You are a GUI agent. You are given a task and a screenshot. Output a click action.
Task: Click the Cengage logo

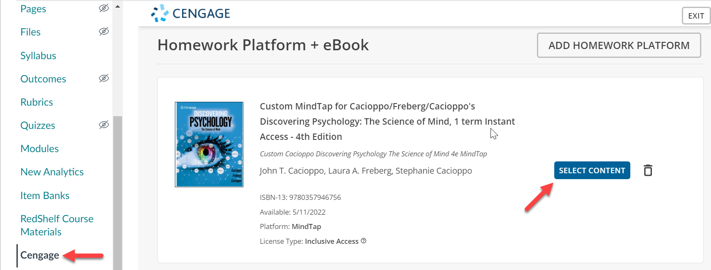191,14
